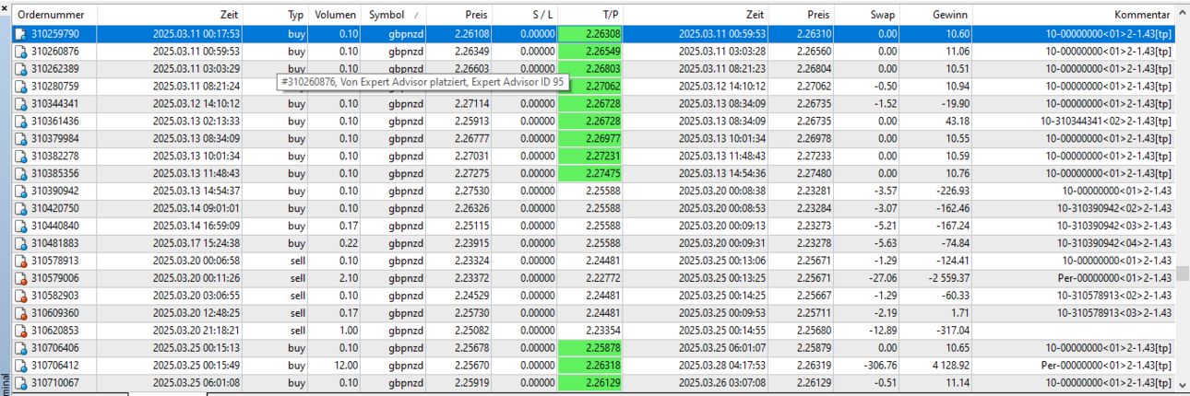This screenshot has height=396, width=1190.
Task: Select the Gewinn value -226.93
Action: [x=952, y=192]
